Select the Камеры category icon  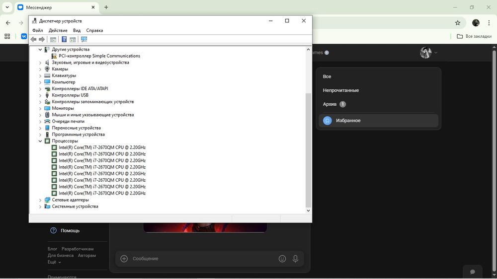click(47, 69)
